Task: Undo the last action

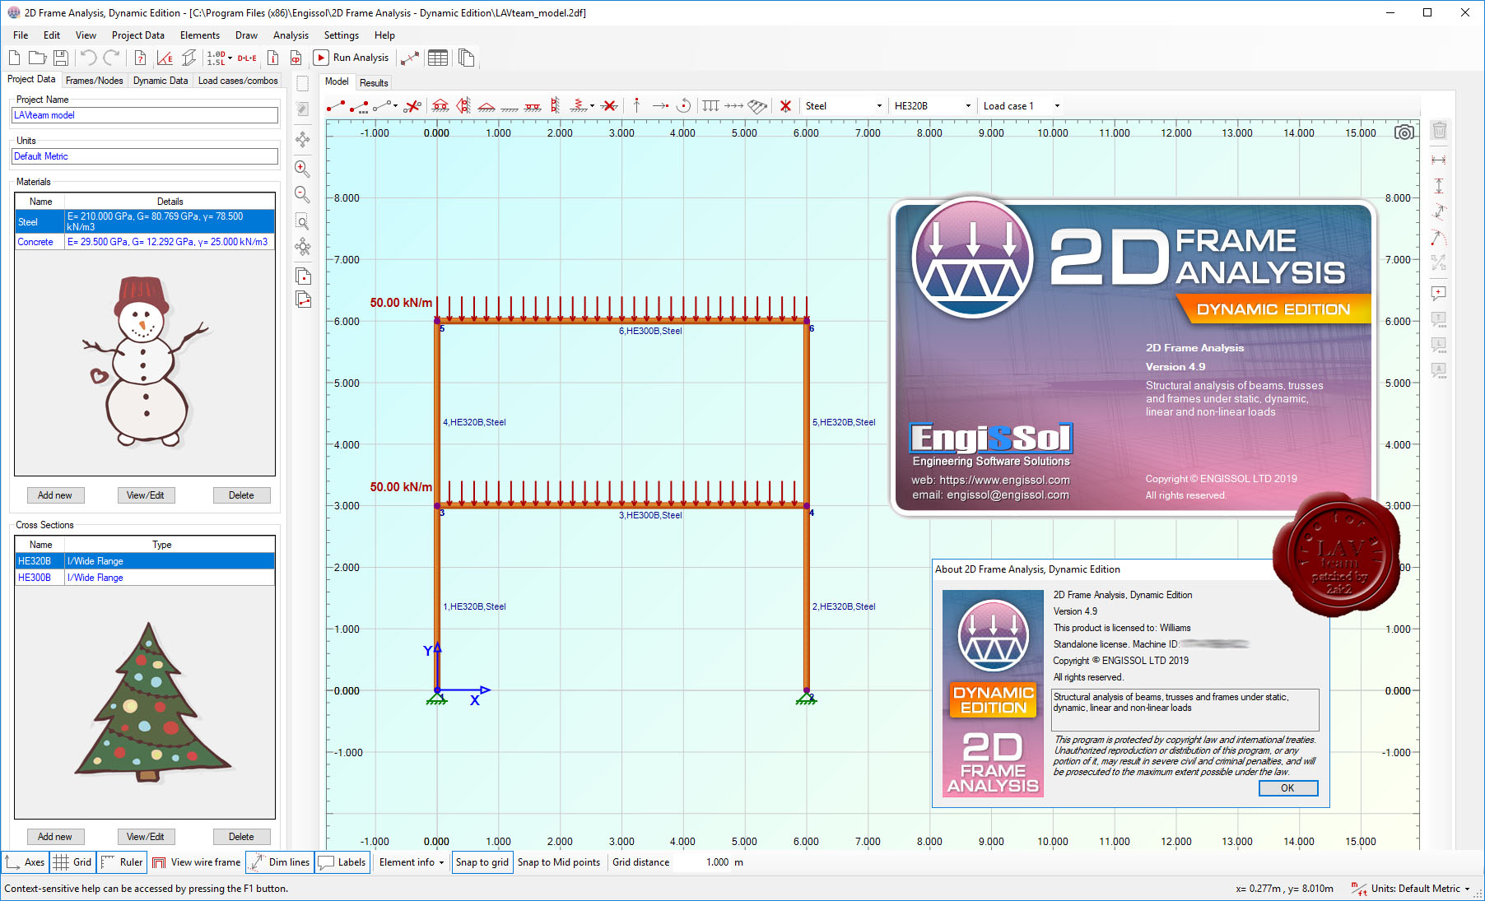Action: [89, 58]
